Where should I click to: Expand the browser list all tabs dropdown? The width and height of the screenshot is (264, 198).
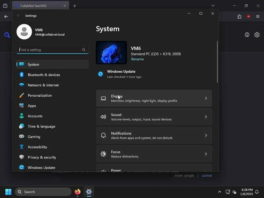(x=213, y=6)
